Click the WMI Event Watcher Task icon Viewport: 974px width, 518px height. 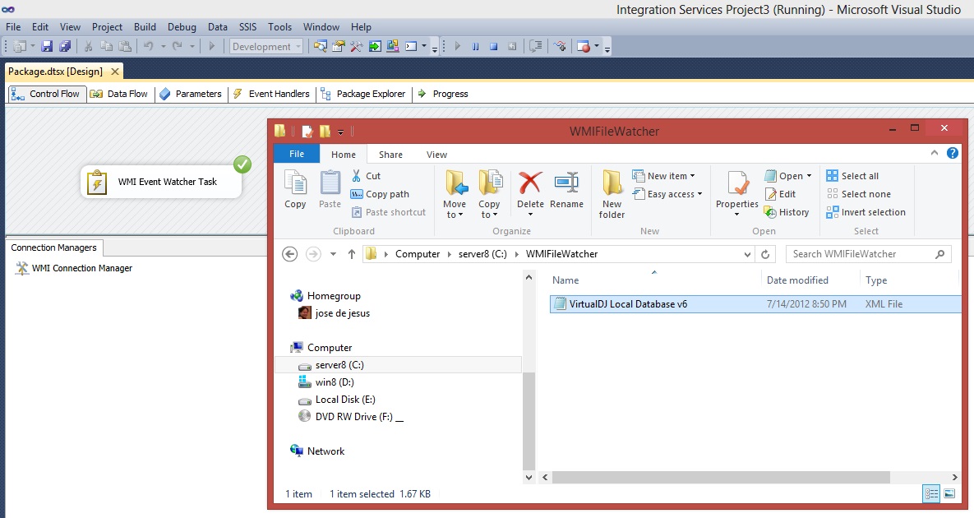[x=97, y=182]
